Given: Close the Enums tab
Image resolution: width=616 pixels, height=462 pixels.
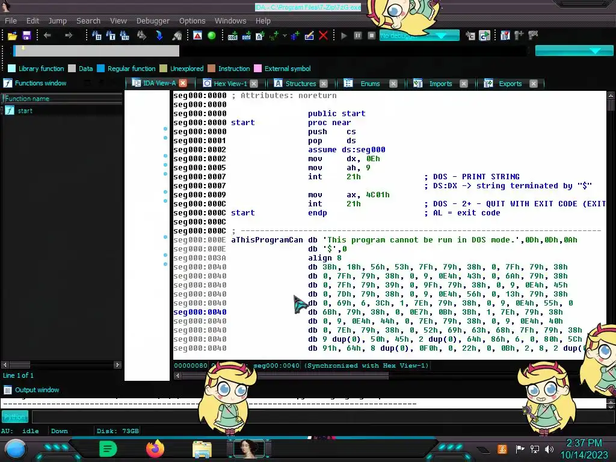Looking at the screenshot, I should (x=393, y=84).
